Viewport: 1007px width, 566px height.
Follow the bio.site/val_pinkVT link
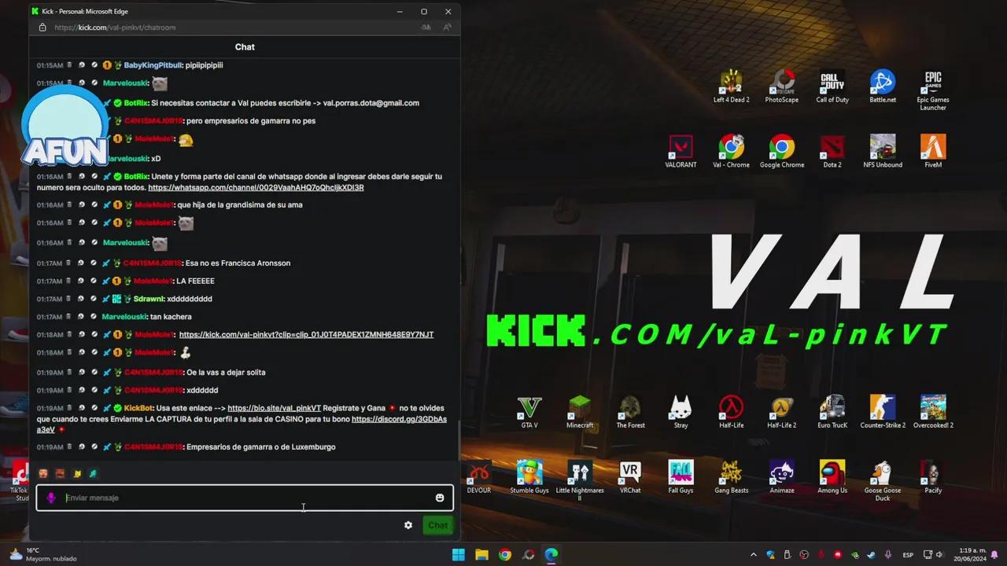point(274,408)
